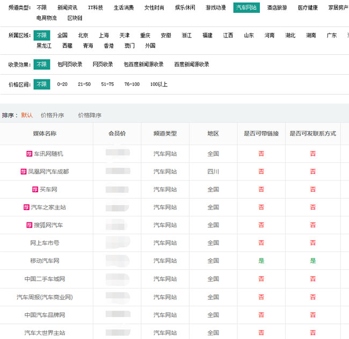Pick the 福建 region option
This screenshot has height=339, width=349.
(207, 35)
